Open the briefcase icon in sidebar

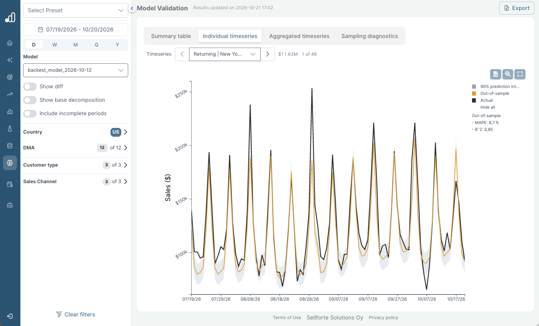click(x=10, y=205)
